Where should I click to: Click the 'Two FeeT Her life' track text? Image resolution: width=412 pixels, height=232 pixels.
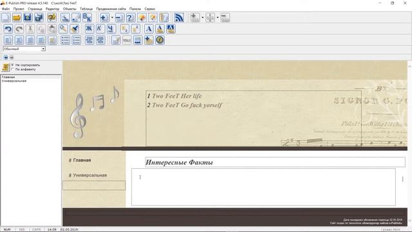coord(177,96)
